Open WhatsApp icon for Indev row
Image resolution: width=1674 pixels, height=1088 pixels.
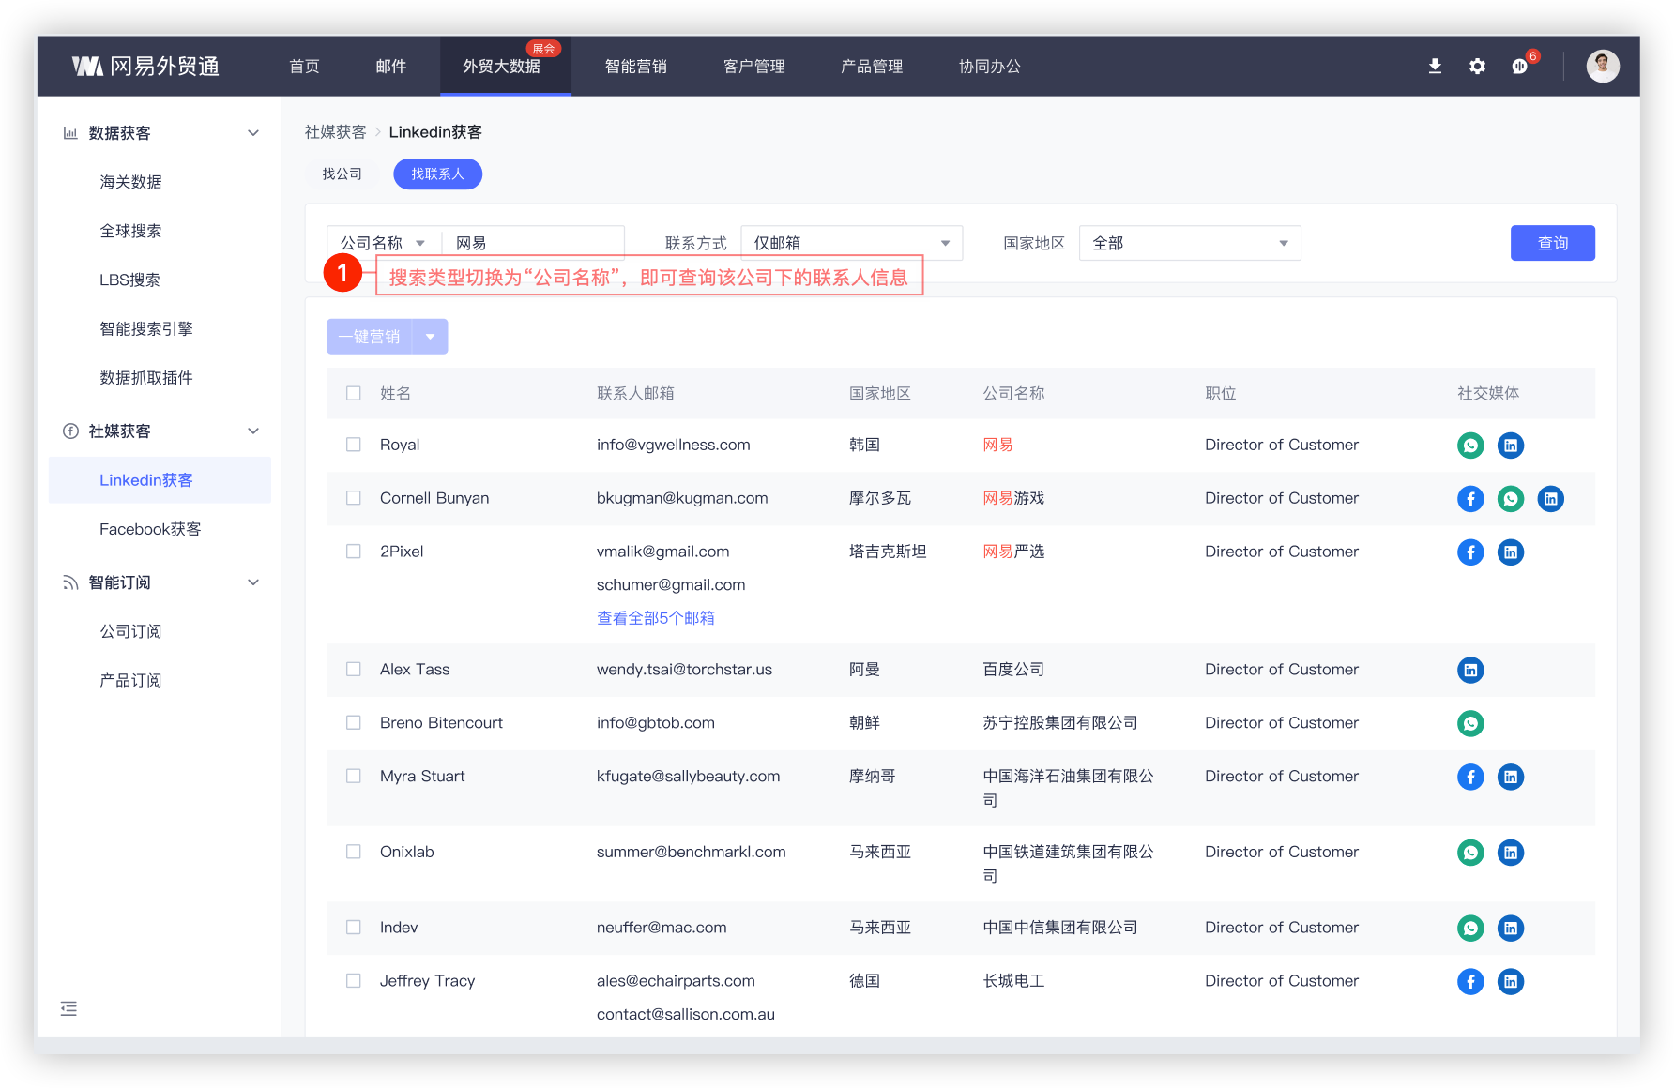(1470, 929)
